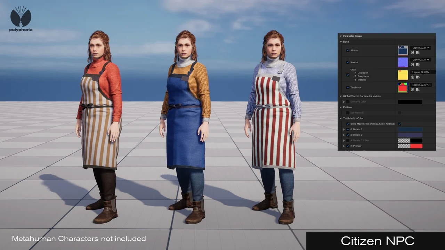The width and height of the screenshot is (445, 250).
Task: Click Use Selected Asset arrow for Tint Mask
Action: (x=412, y=90)
